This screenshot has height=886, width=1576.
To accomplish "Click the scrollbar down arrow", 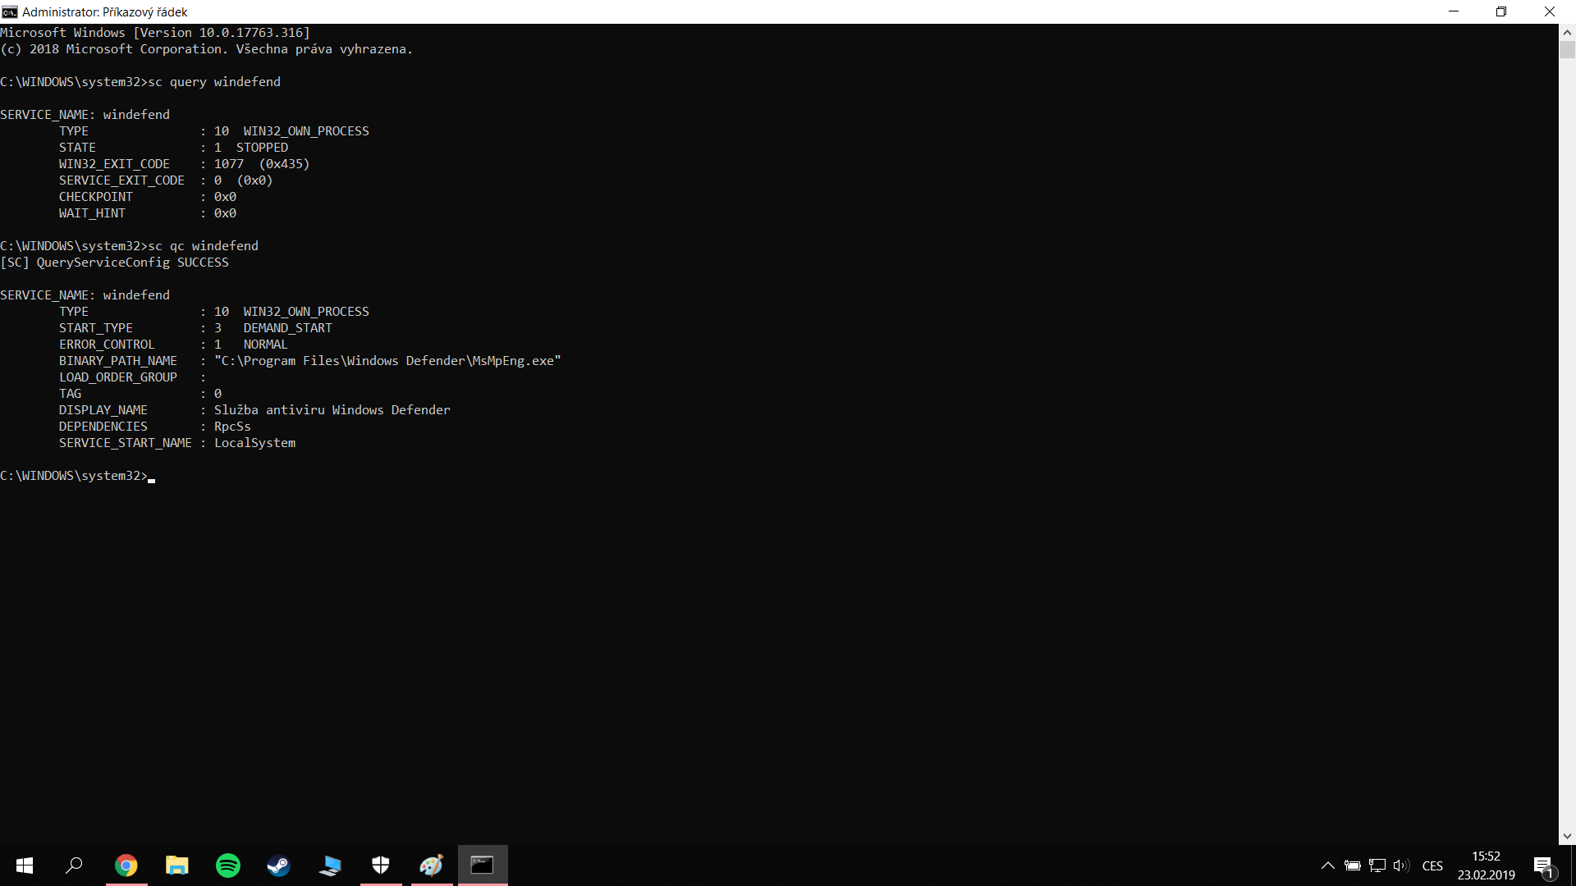I will click(x=1567, y=837).
